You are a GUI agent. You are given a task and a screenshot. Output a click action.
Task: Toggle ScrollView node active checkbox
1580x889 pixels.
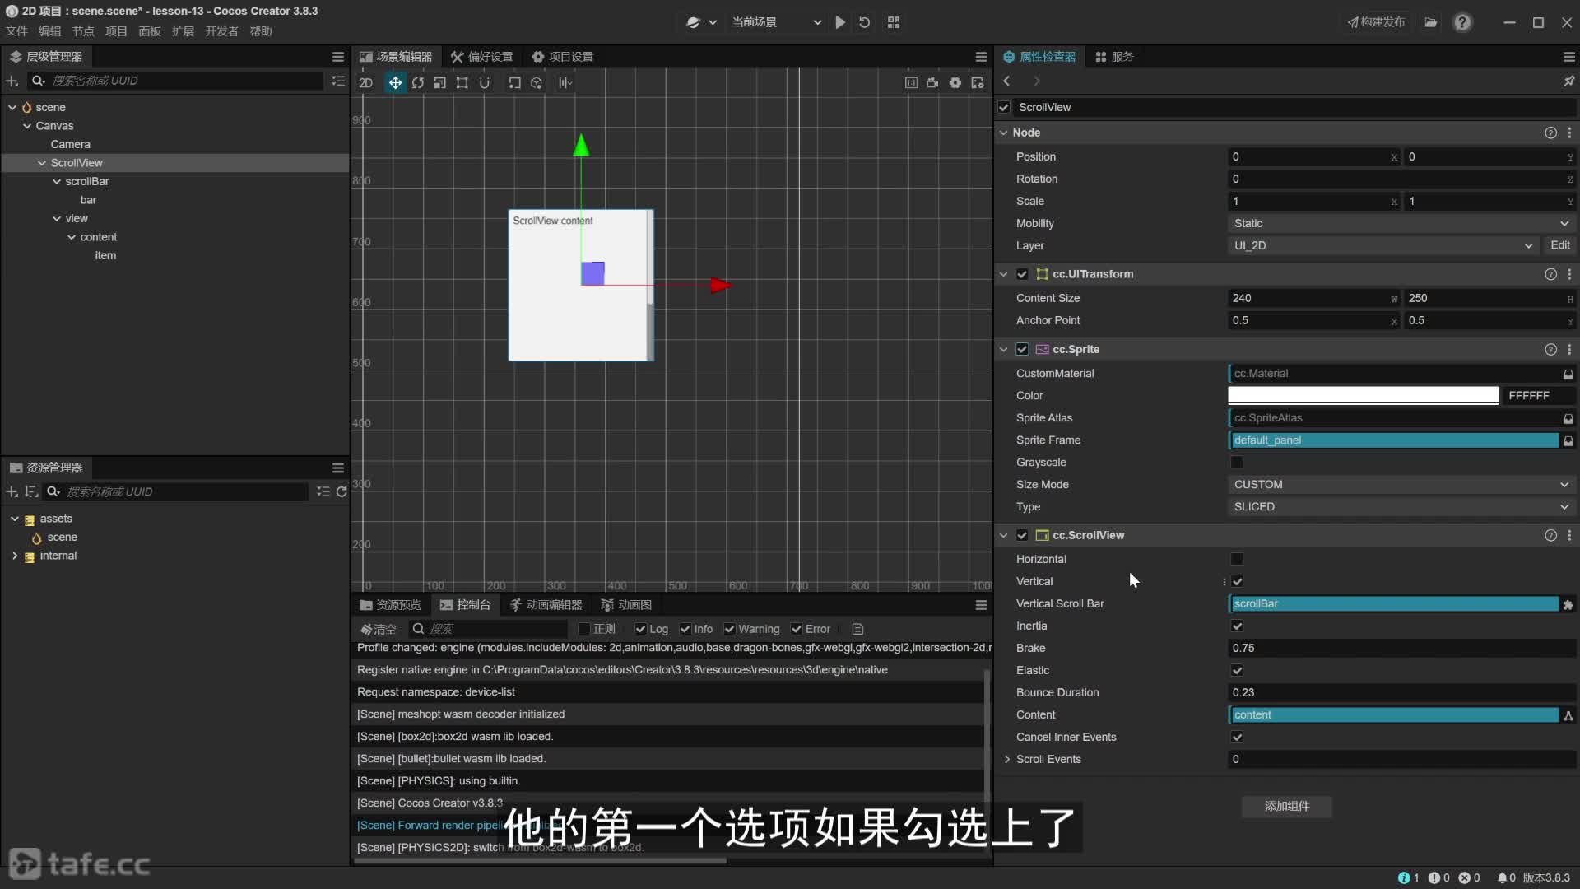[x=1004, y=107]
